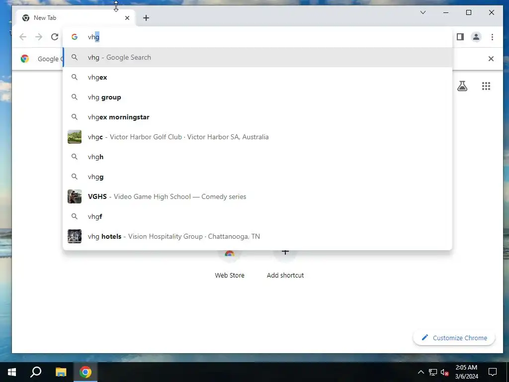Pick the vhgex suggestion

click(x=258, y=77)
